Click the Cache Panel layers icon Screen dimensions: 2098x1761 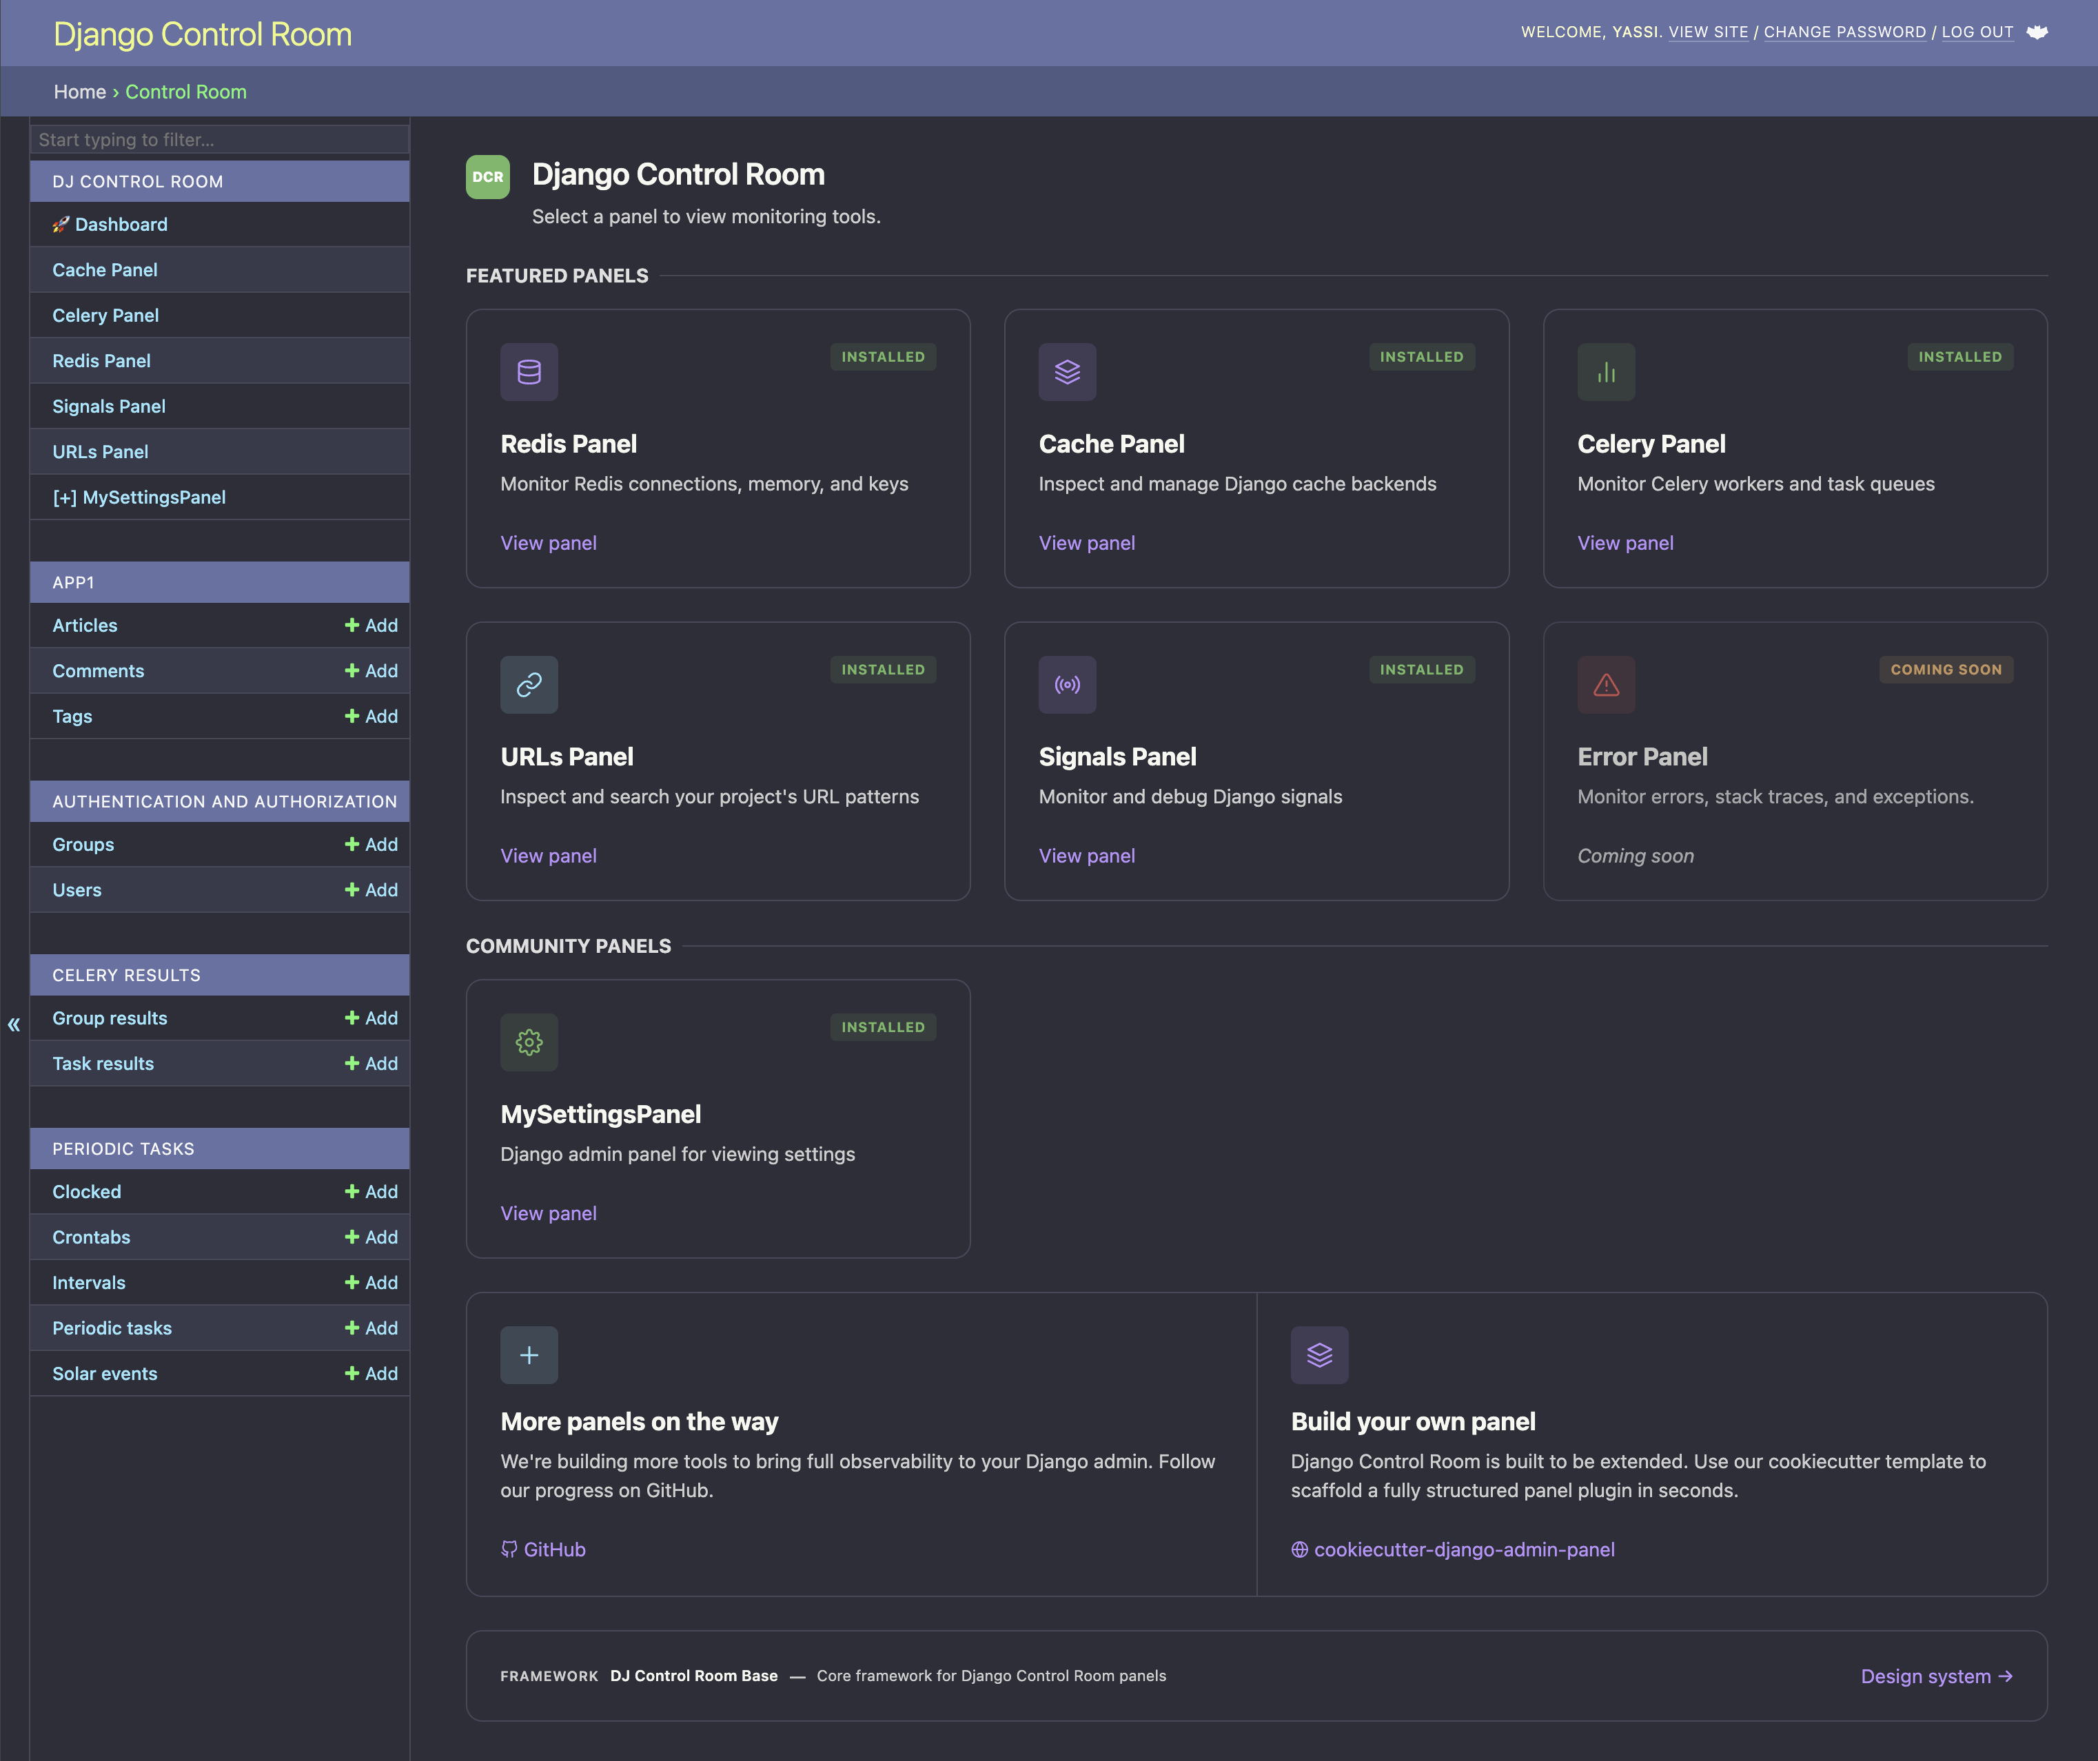pos(1067,371)
